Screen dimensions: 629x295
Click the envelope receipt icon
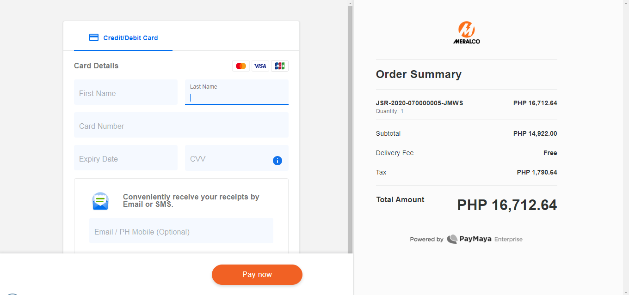click(x=100, y=201)
